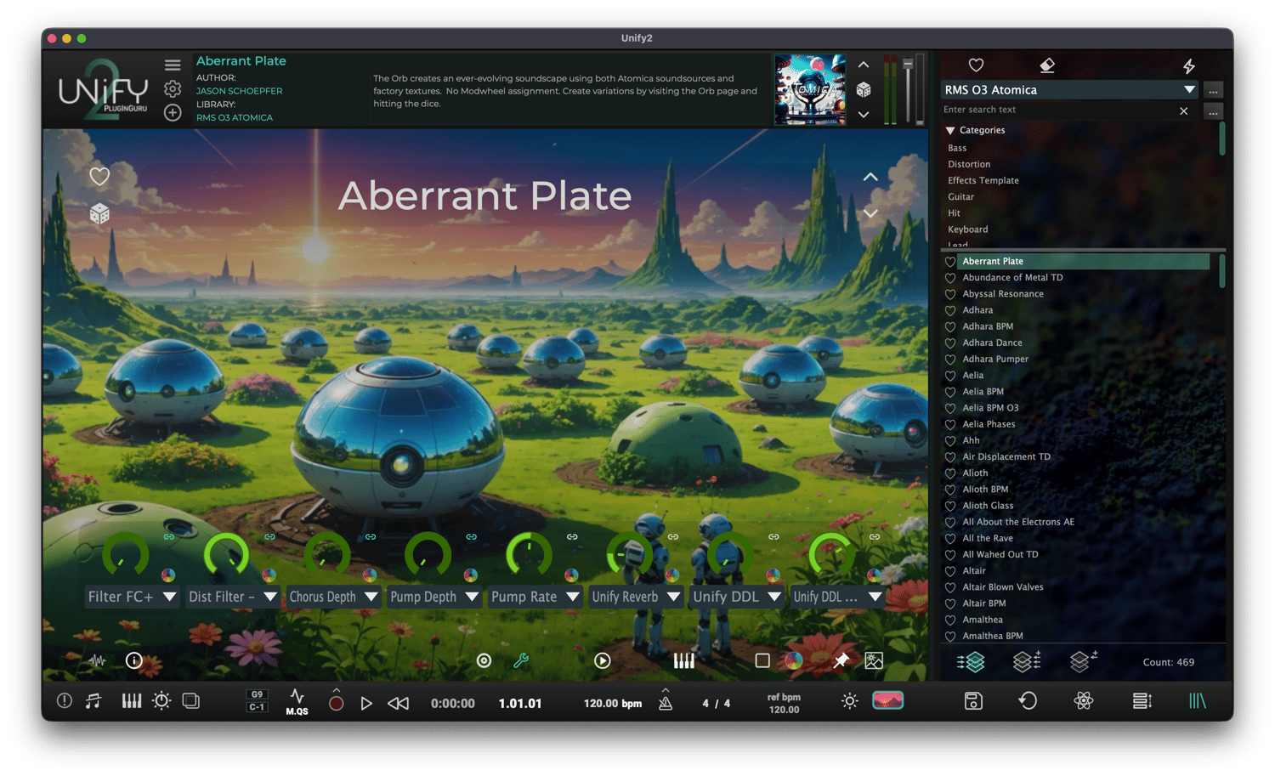Open settings with the gear icon in header
1275x776 pixels.
pyautogui.click(x=173, y=88)
